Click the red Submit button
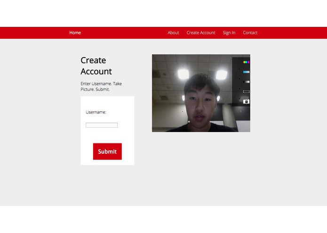Screen dimensions: 327x233 [107, 151]
